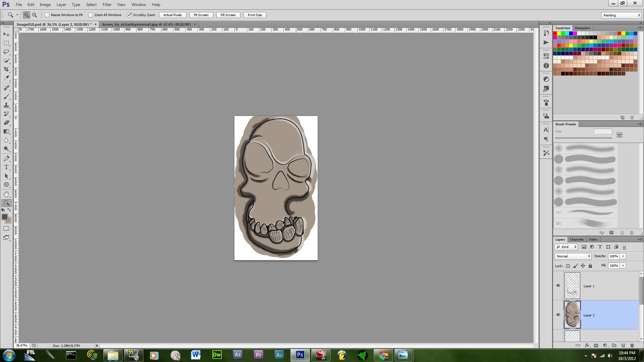
Task: Delete layer with trash icon
Action: [x=632, y=345]
